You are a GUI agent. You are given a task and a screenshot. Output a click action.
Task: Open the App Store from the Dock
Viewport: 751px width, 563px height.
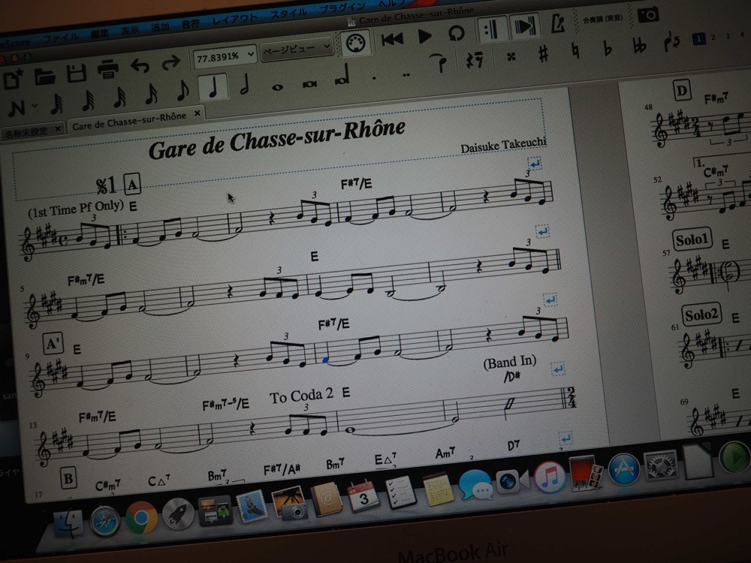pos(623,470)
